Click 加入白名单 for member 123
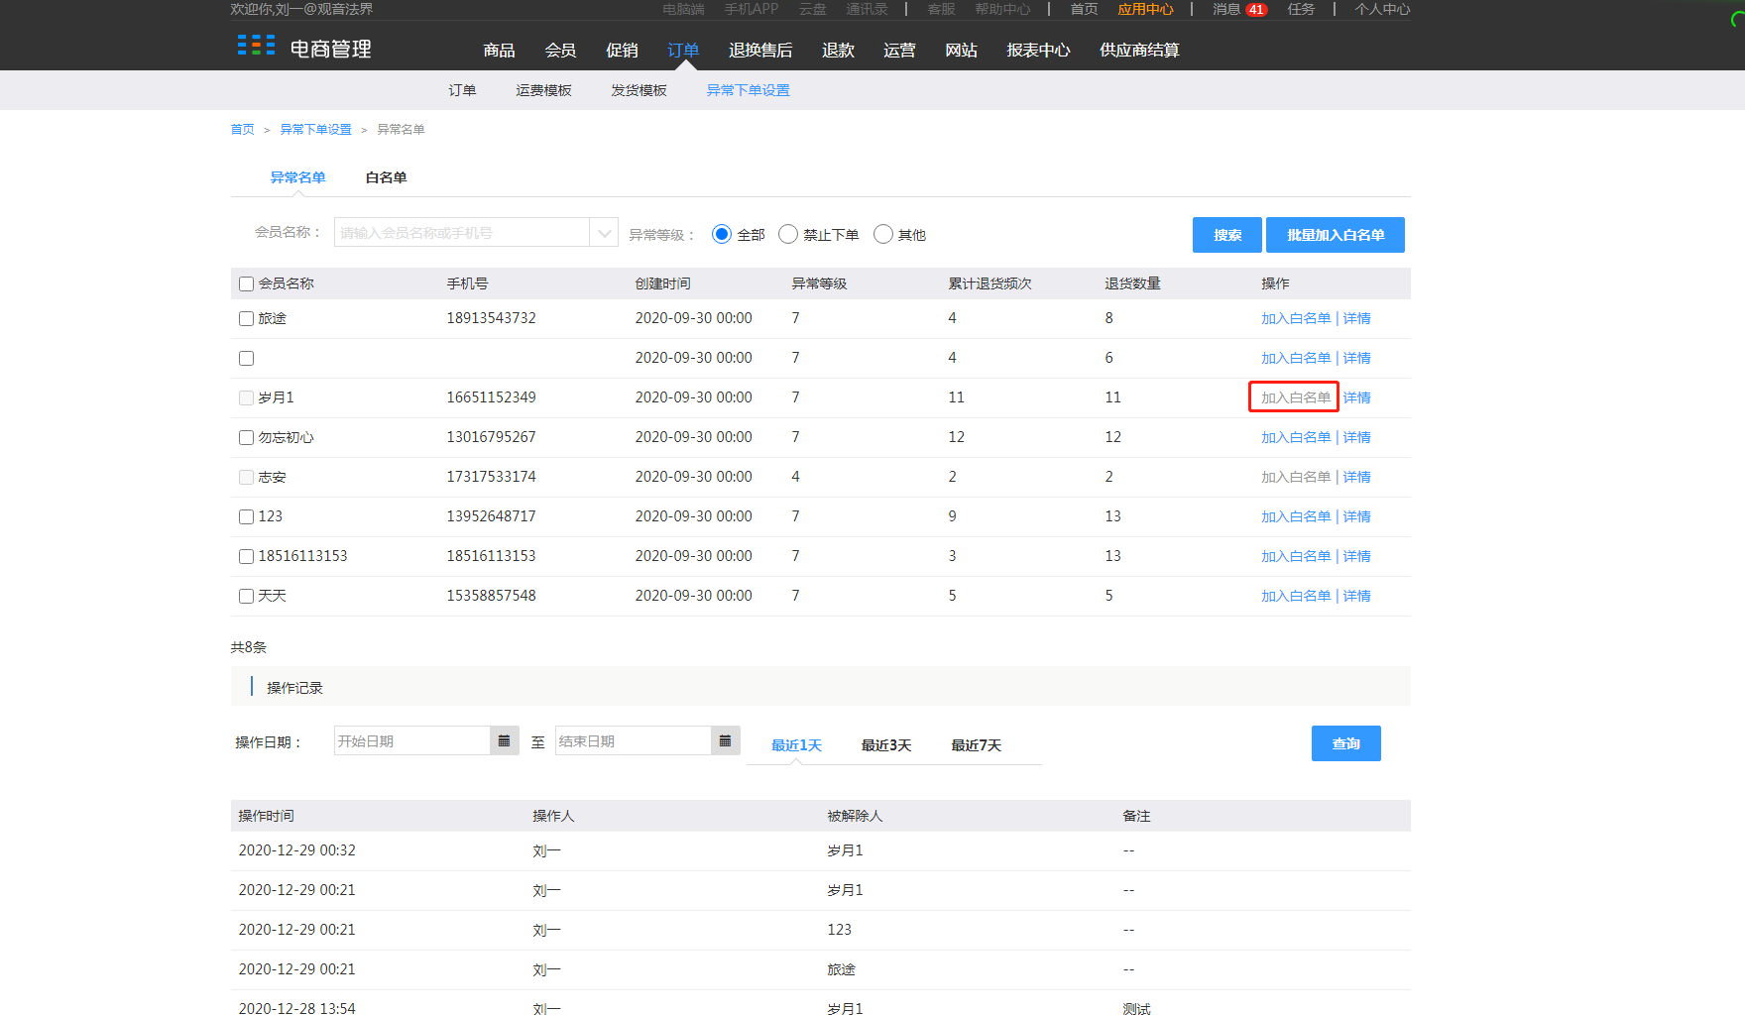 1296,516
